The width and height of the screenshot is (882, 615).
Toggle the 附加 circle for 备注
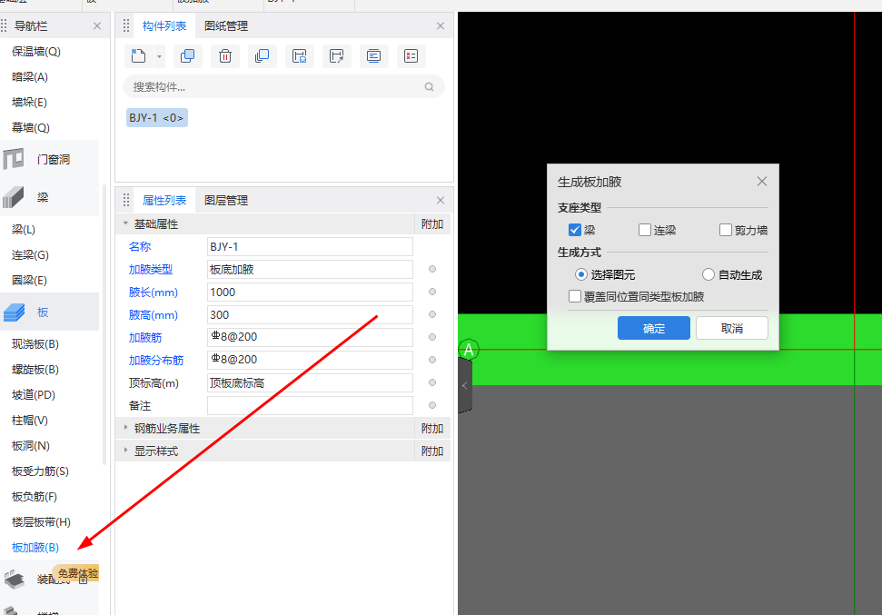click(432, 405)
